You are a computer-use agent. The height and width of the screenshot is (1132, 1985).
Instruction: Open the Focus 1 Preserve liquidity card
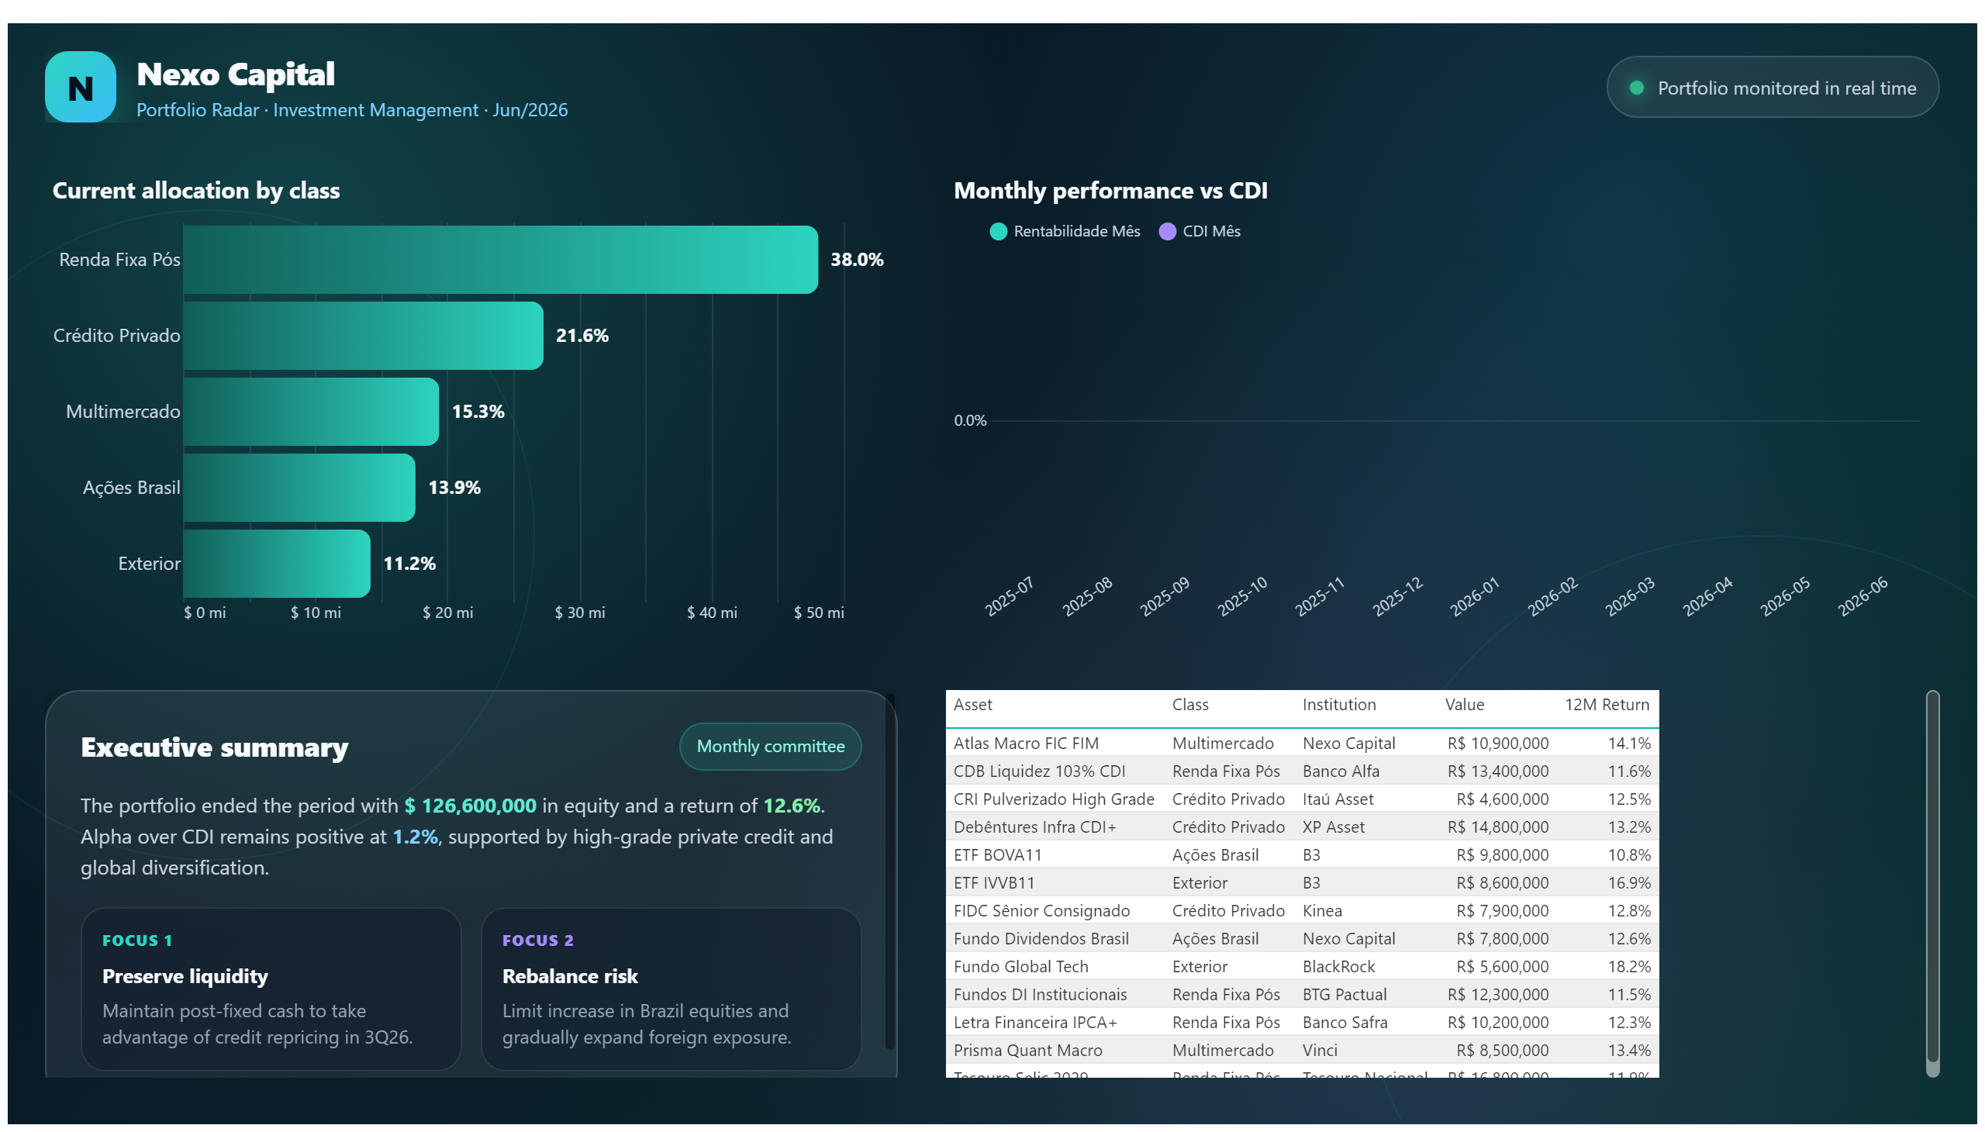click(x=271, y=988)
